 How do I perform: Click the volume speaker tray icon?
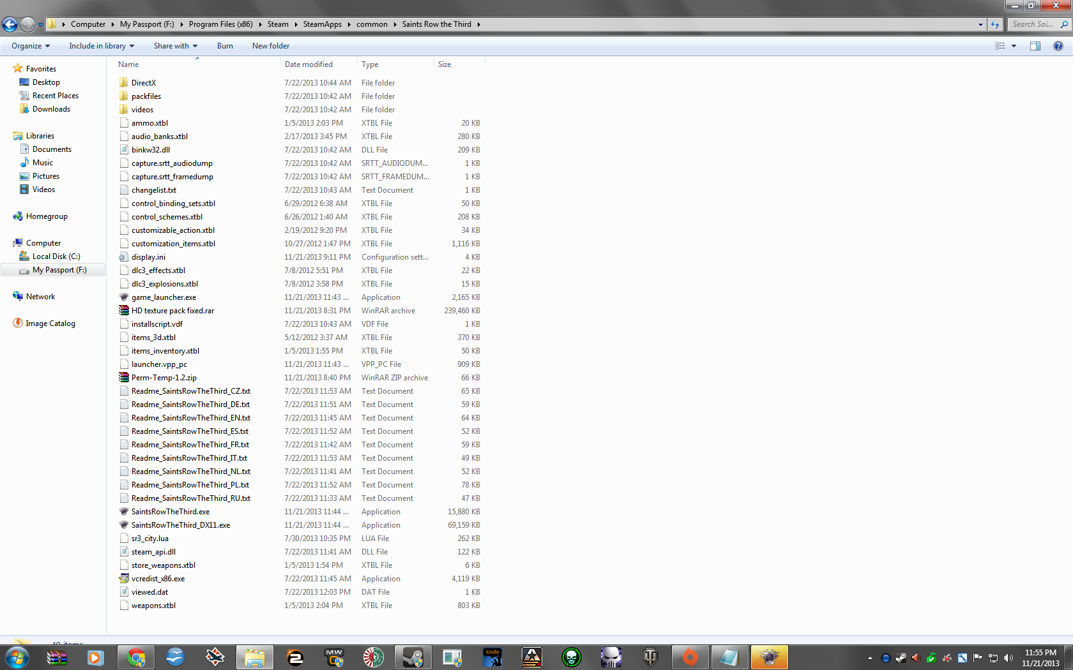(x=1008, y=658)
